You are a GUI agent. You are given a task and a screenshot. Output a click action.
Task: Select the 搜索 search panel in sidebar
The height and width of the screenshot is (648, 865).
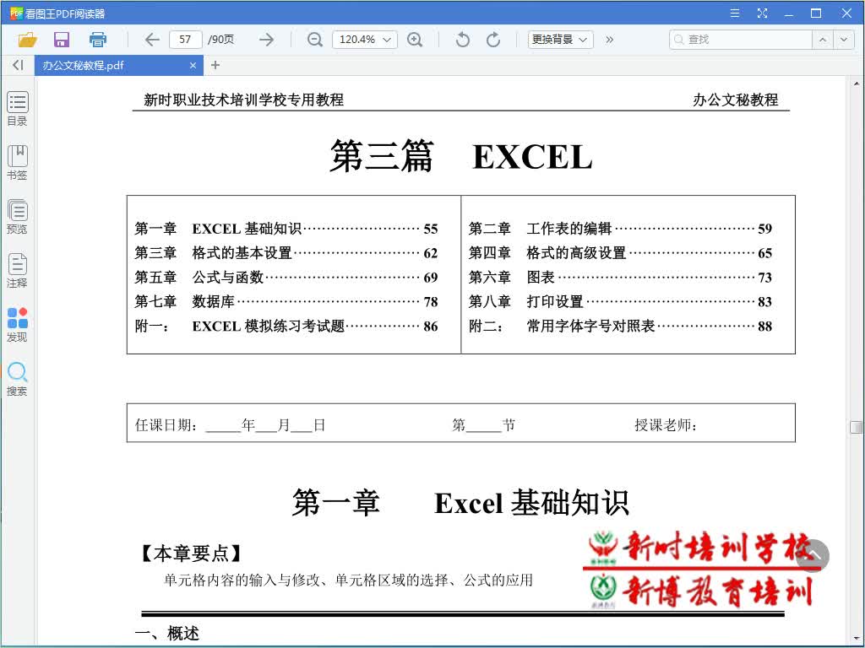coord(17,376)
